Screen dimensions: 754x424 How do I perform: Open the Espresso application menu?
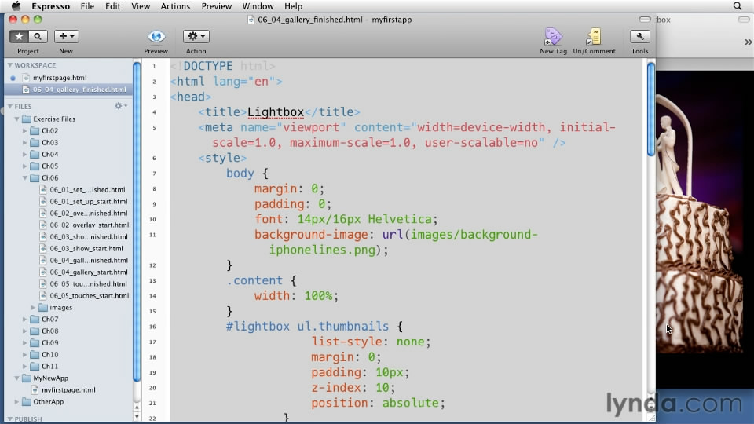click(50, 6)
